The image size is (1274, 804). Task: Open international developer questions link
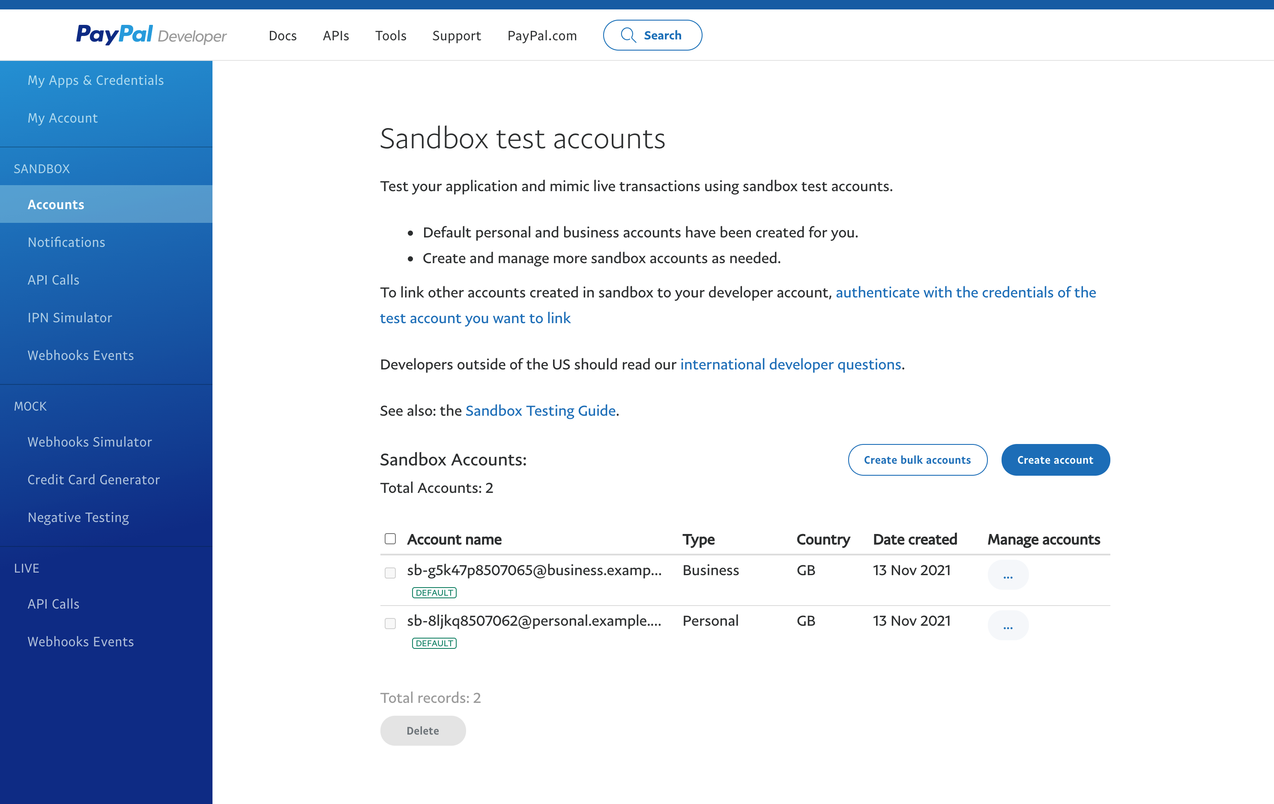(x=790, y=364)
